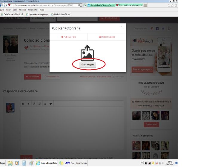Open the Exibir menu
The height and width of the screenshot is (167, 209).
[x=15, y=10]
